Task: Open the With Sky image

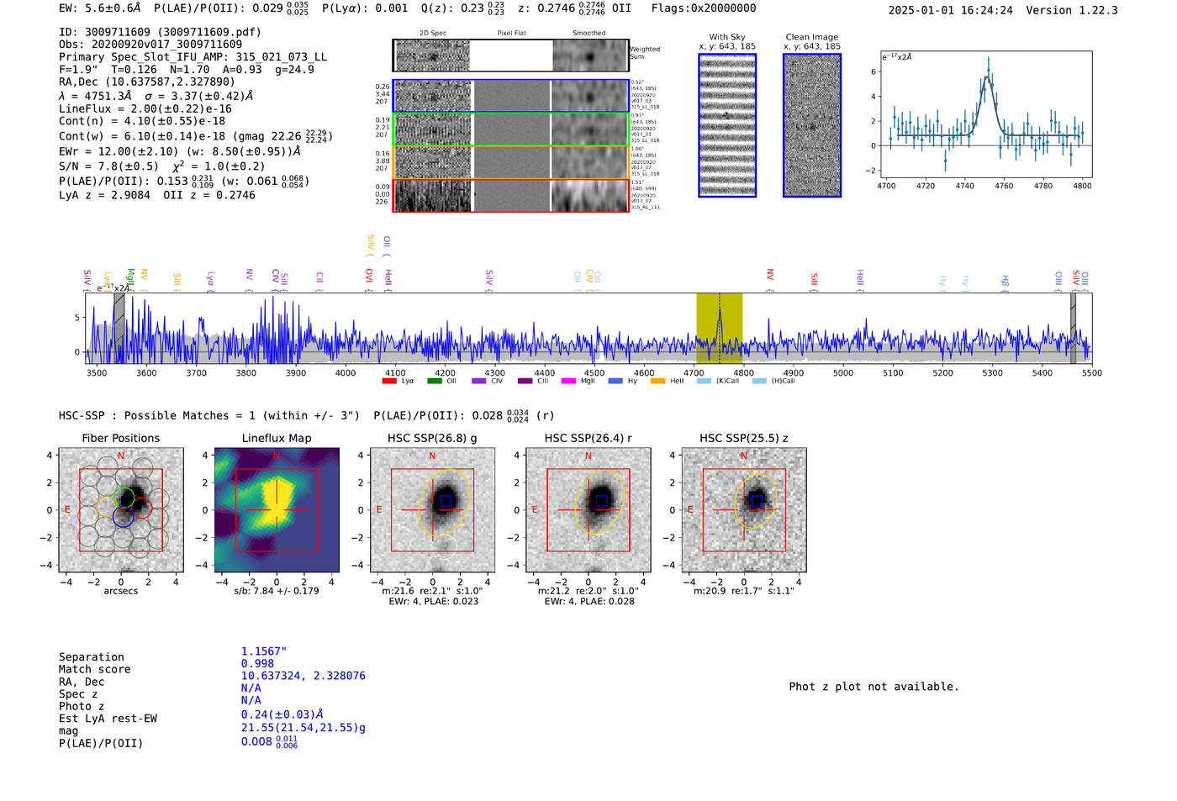Action: tap(727, 125)
